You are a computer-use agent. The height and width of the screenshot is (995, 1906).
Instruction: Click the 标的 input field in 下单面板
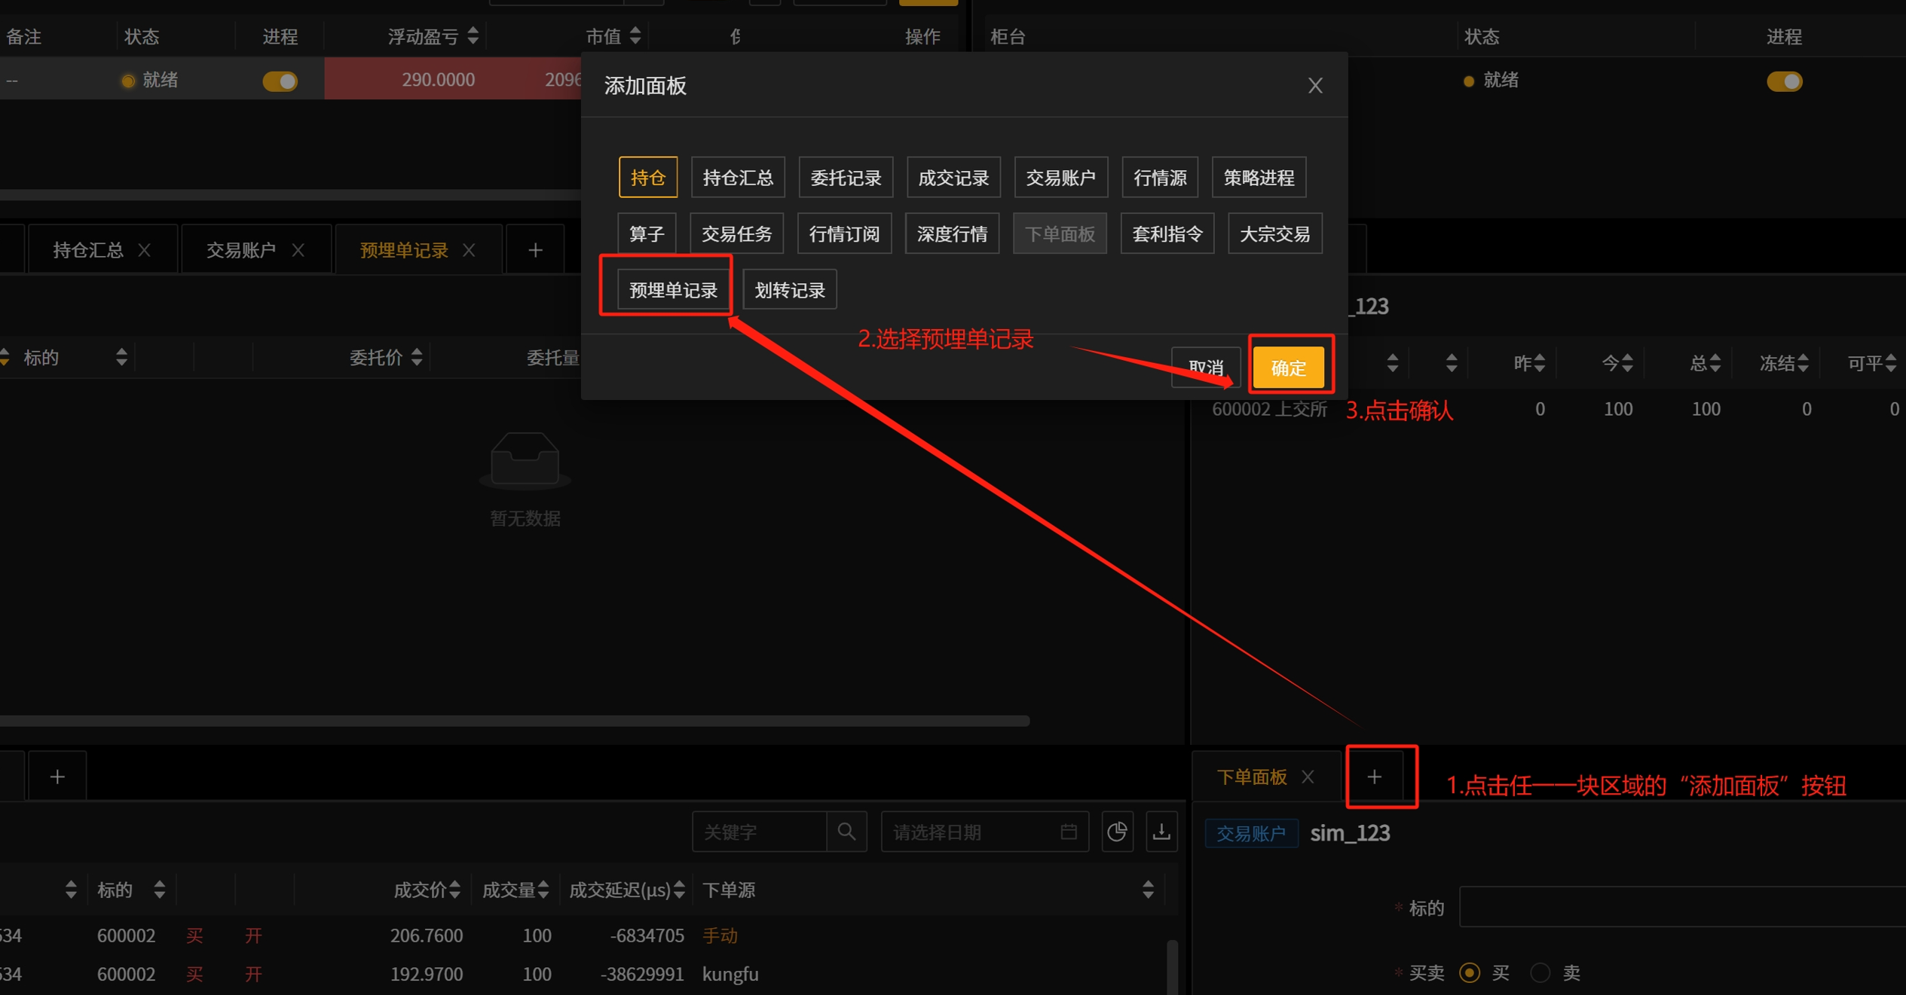pyautogui.click(x=1681, y=907)
